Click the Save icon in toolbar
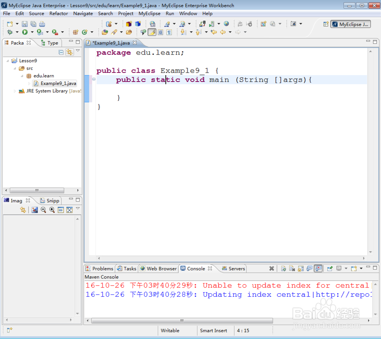The image size is (381, 339). coord(24,24)
